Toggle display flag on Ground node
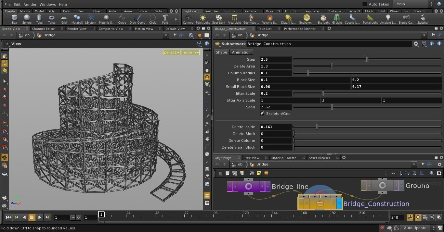 click(402, 185)
